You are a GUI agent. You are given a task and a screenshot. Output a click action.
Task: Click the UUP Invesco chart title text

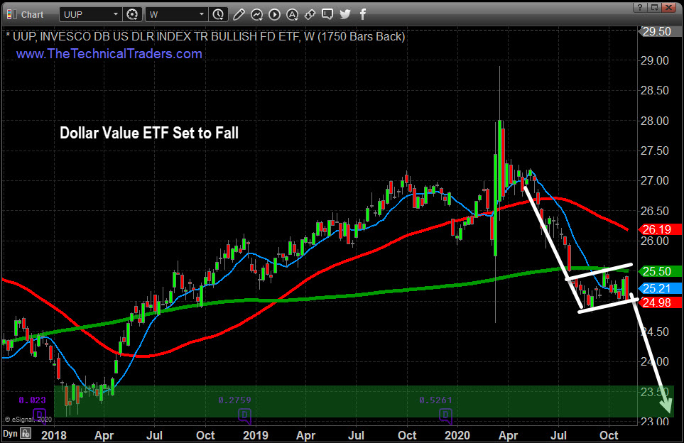click(205, 37)
